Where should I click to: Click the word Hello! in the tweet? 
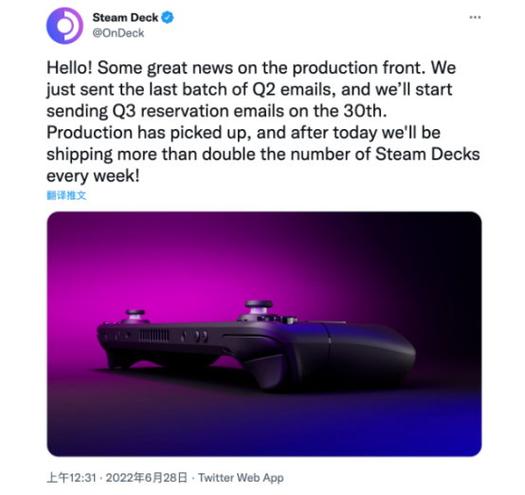[69, 67]
